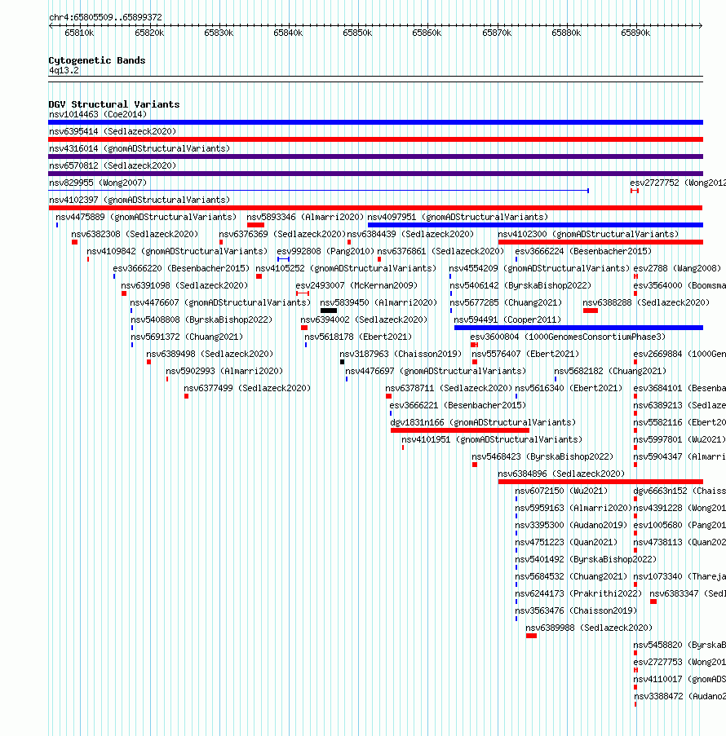Click nsv4101951 (gnomADStructuralVariants) label
Image resolution: width=726 pixels, height=736 pixels.
coord(492,440)
